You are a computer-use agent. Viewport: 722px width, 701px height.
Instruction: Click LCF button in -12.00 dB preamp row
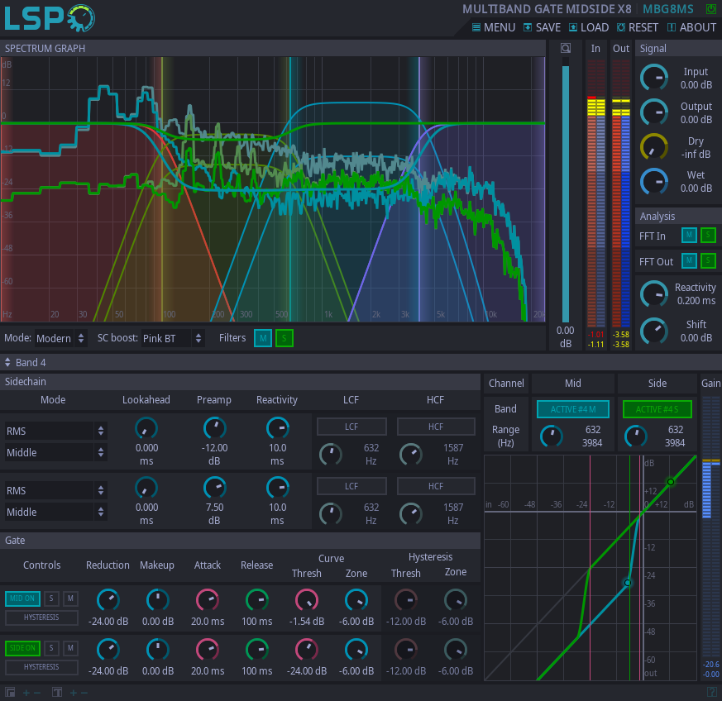(351, 427)
